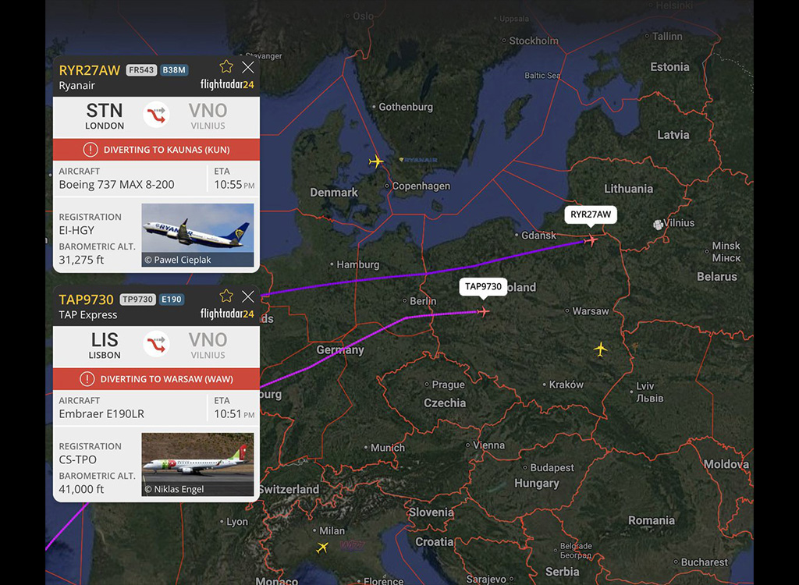Select the yellow aircraft southeast of Warsaw
The height and width of the screenshot is (585, 799).
pyautogui.click(x=601, y=349)
